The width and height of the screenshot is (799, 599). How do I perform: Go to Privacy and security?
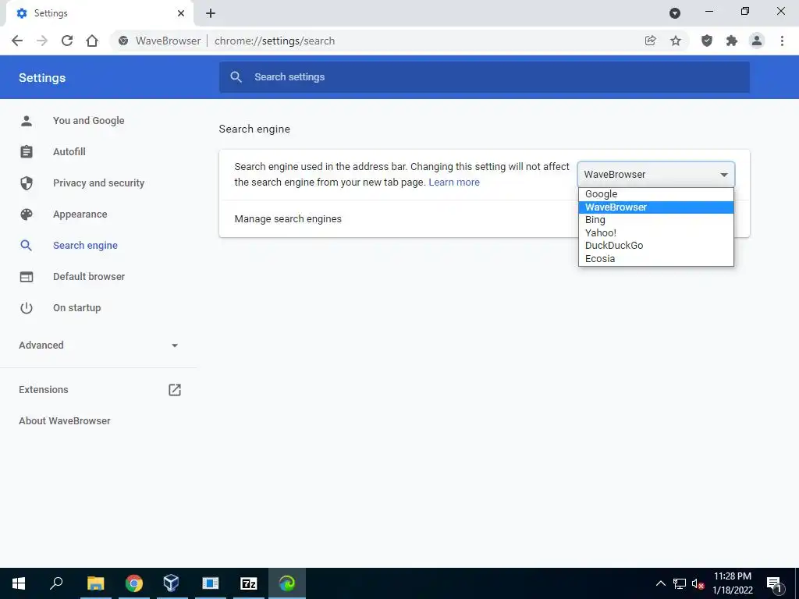[98, 183]
